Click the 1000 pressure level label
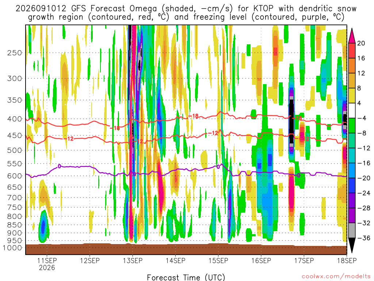This screenshot has height=281, width=374. (x=13, y=248)
